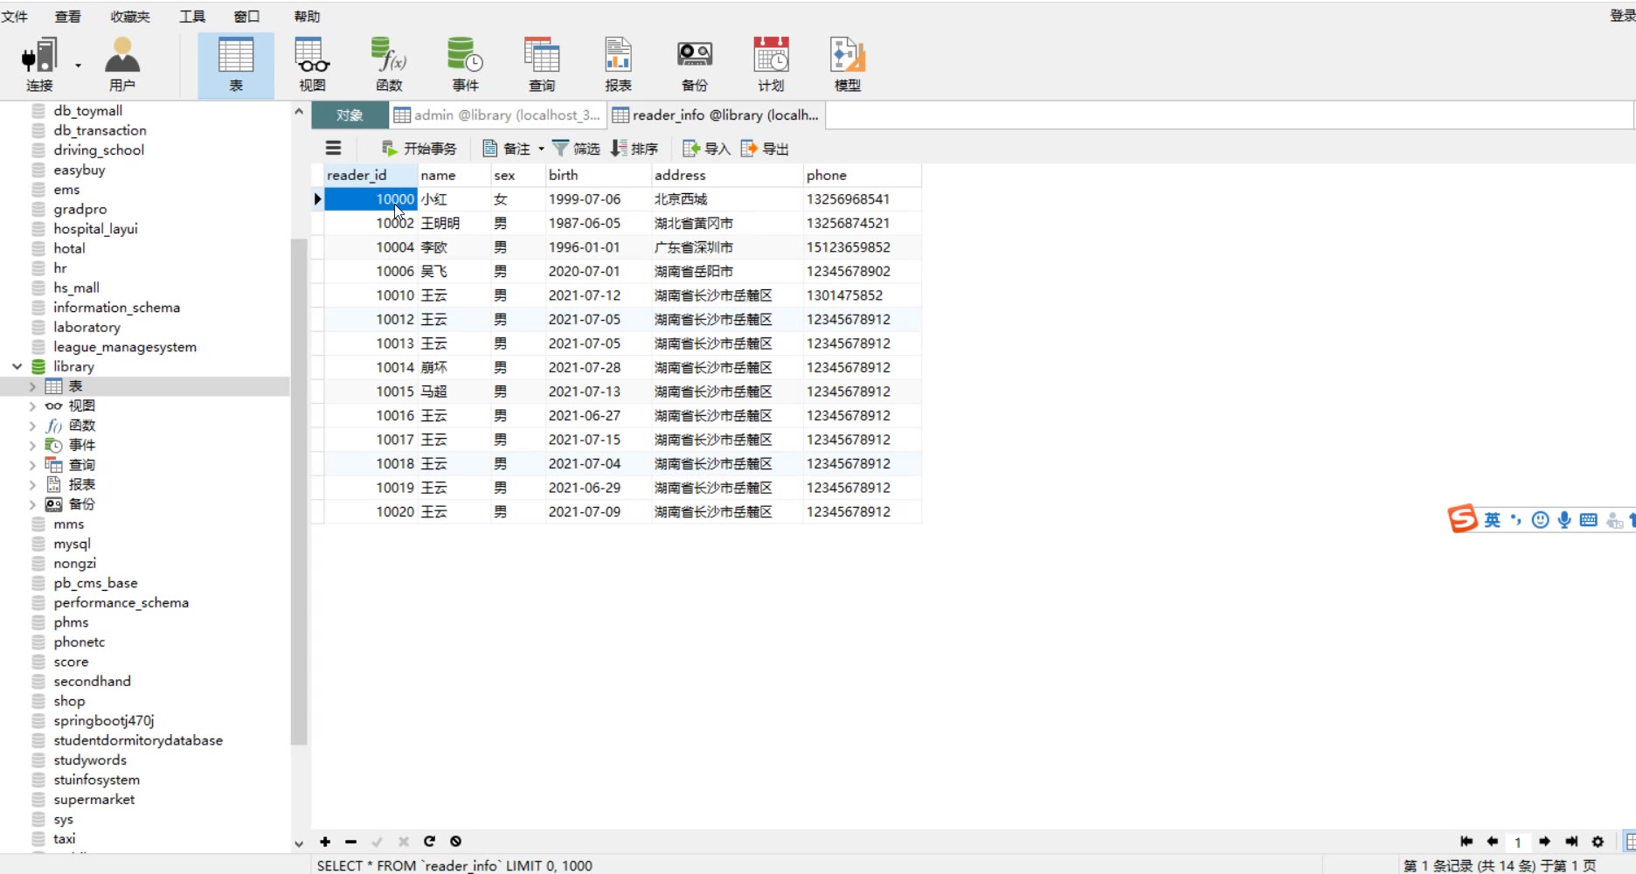Expand the 查询 node under library

coord(32,465)
